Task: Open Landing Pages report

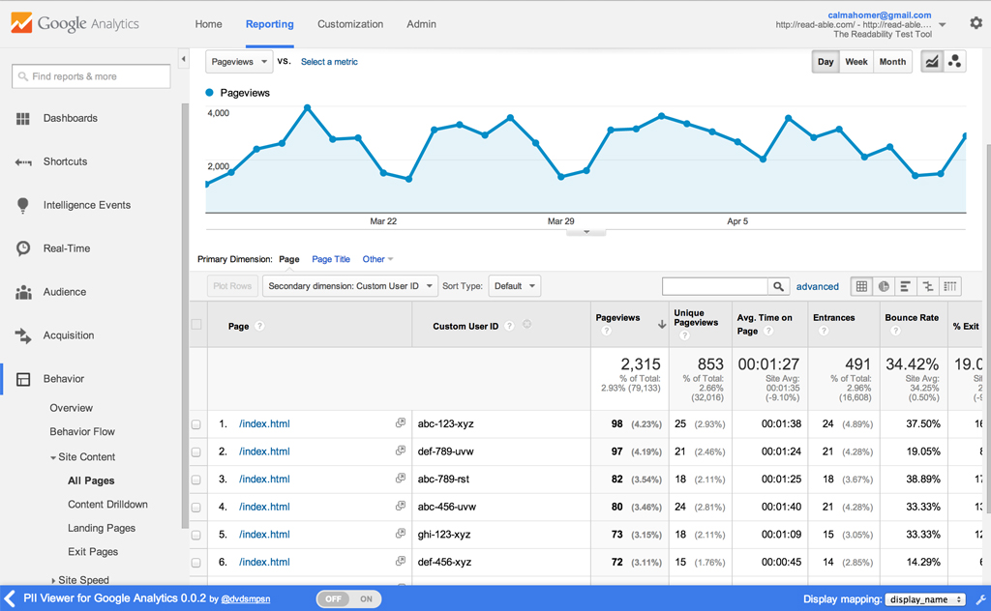Action: pyautogui.click(x=101, y=528)
